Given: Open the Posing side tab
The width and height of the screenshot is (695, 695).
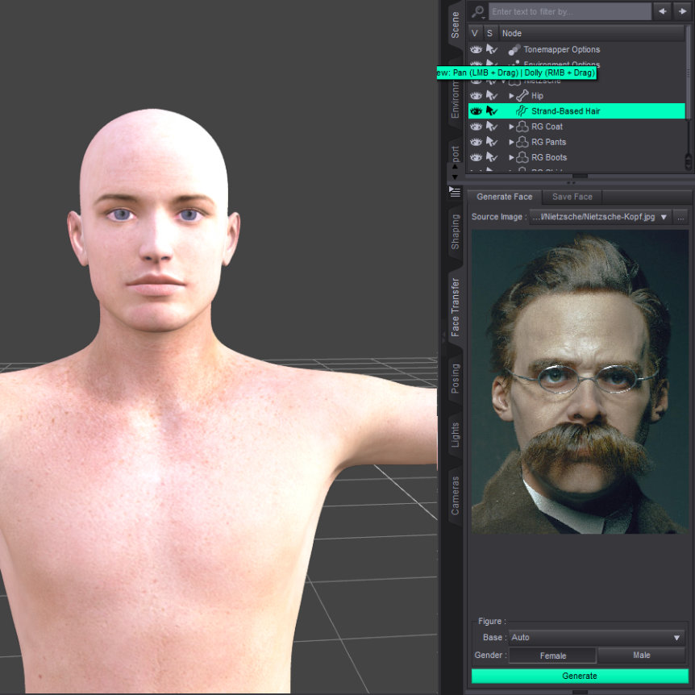Looking at the screenshot, I should tap(456, 377).
